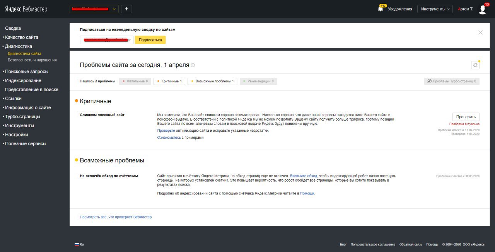Open Сводка in sidebar
The width and height of the screenshot is (495, 252).
pyautogui.click(x=13, y=28)
